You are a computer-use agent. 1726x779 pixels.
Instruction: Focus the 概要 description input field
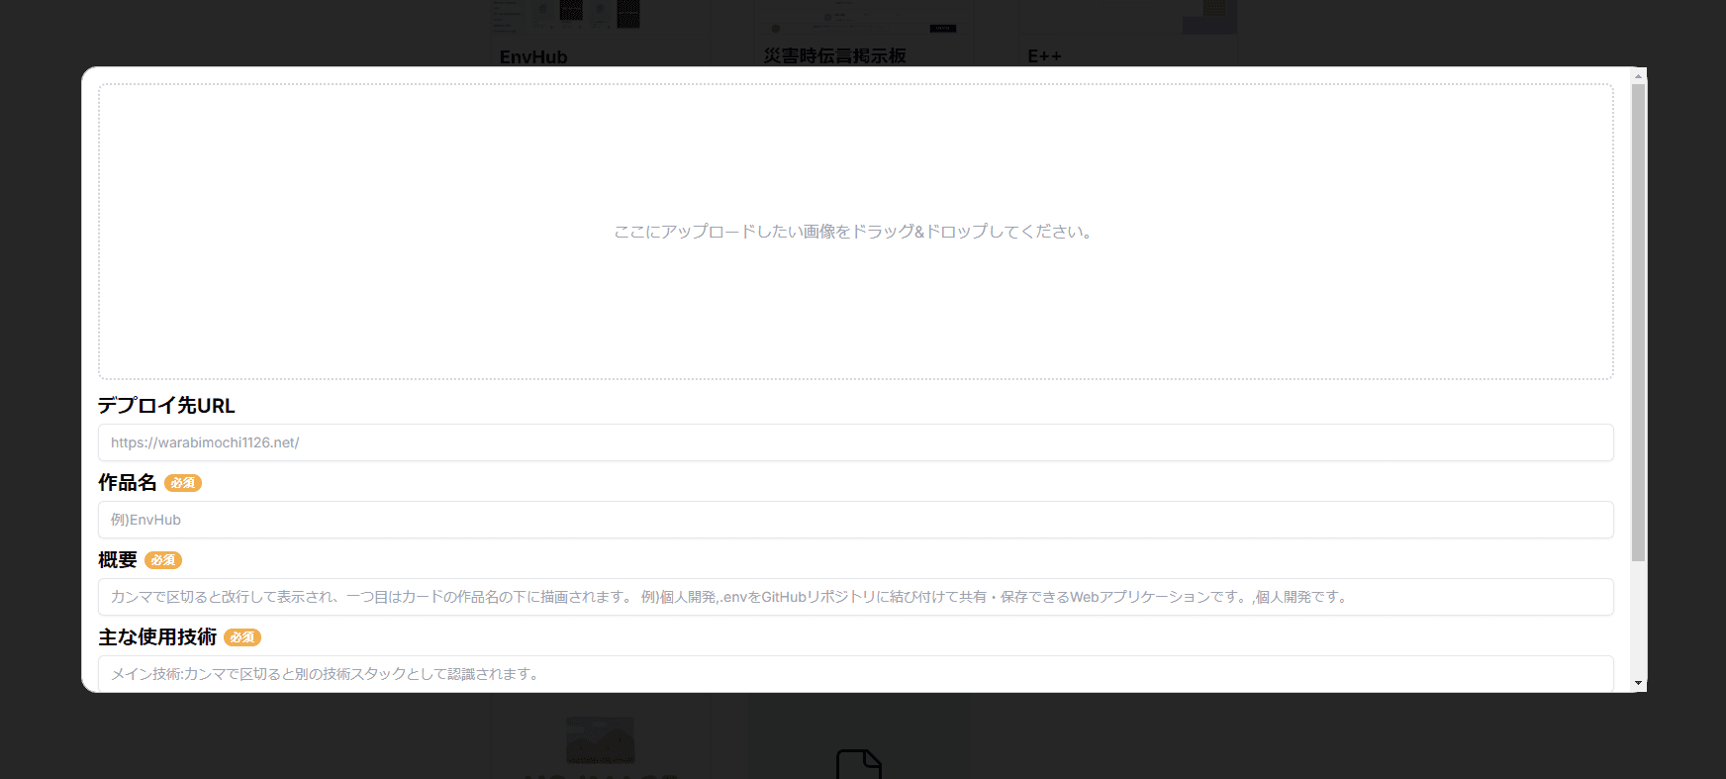[856, 597]
